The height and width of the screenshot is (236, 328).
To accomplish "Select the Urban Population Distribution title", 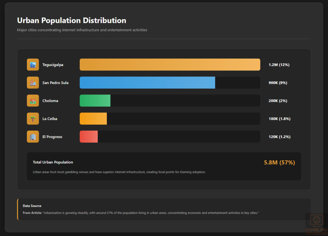I will coord(71,20).
